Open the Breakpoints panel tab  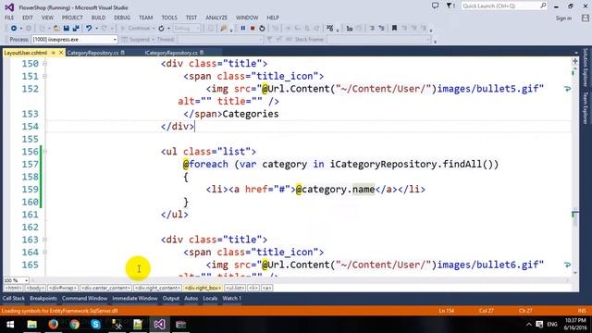point(43,298)
